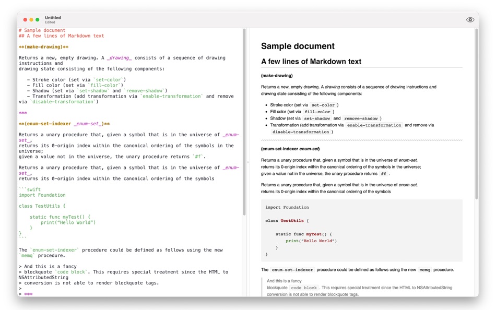Click '`memq` procedure.' line in editor

point(42,256)
